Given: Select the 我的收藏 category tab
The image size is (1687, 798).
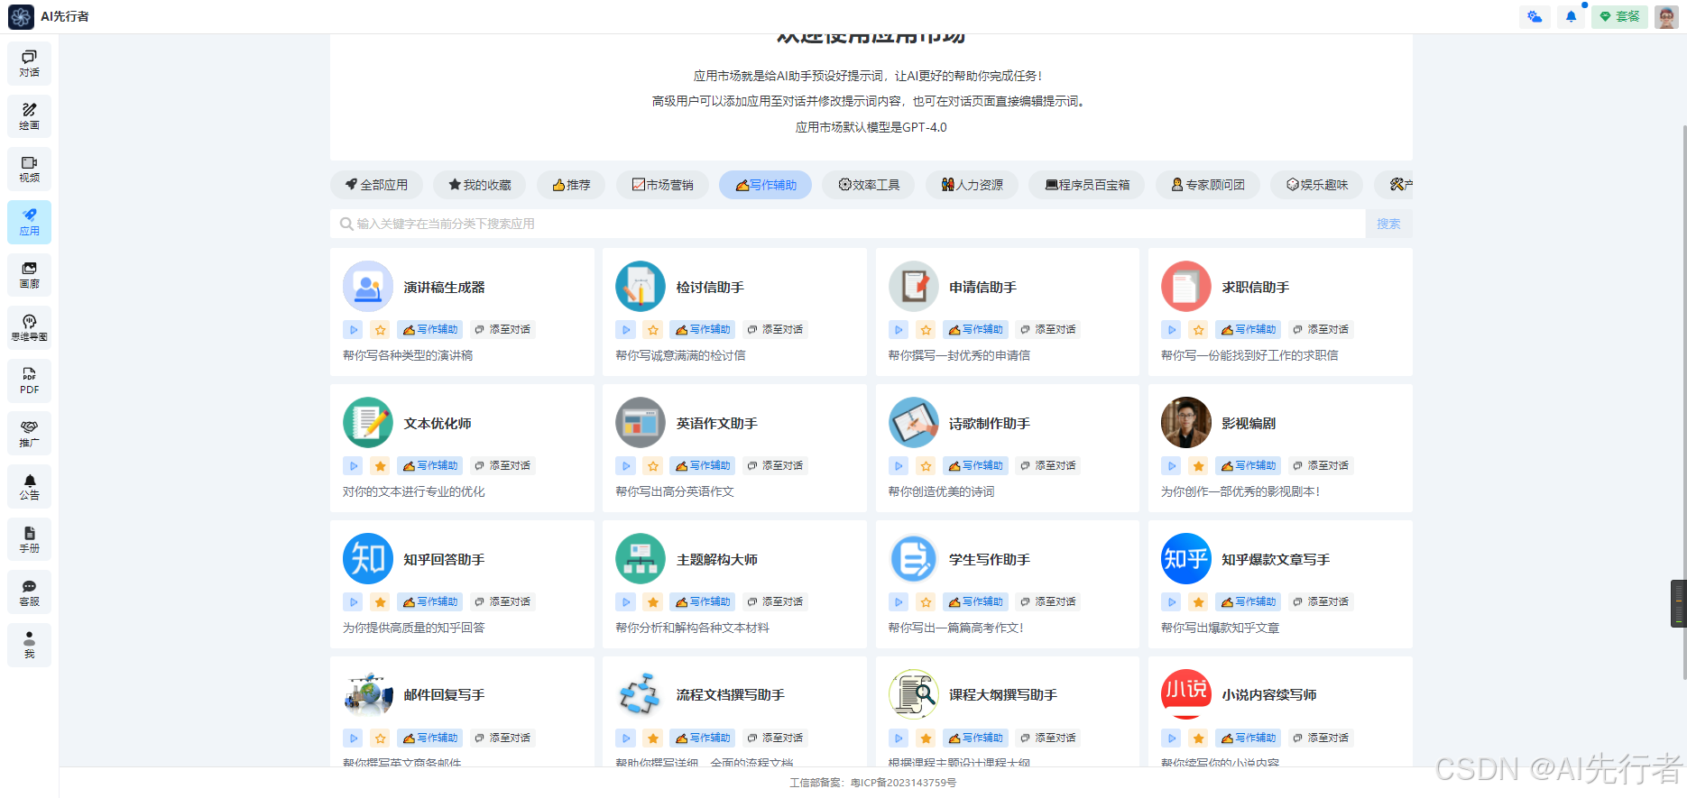Looking at the screenshot, I should pyautogui.click(x=480, y=185).
